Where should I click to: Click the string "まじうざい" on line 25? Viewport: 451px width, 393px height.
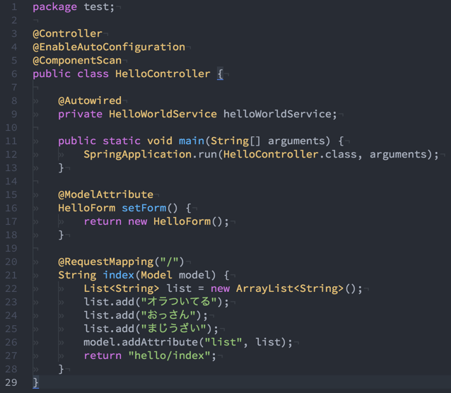(x=173, y=329)
